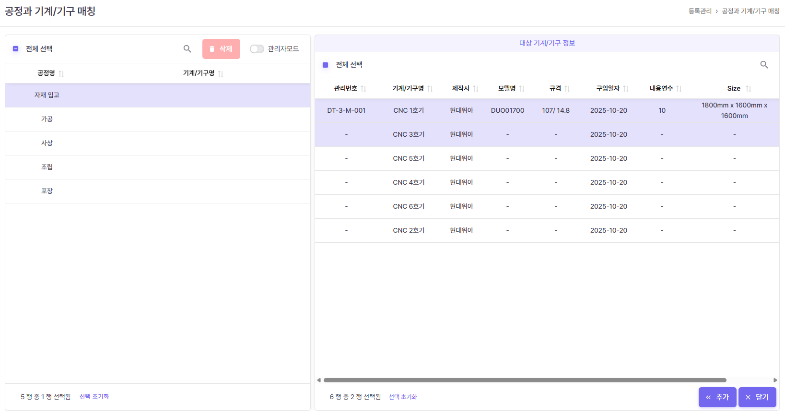This screenshot has width=785, height=414.
Task: Sort by 내용연수 column sort icon
Action: pos(679,89)
